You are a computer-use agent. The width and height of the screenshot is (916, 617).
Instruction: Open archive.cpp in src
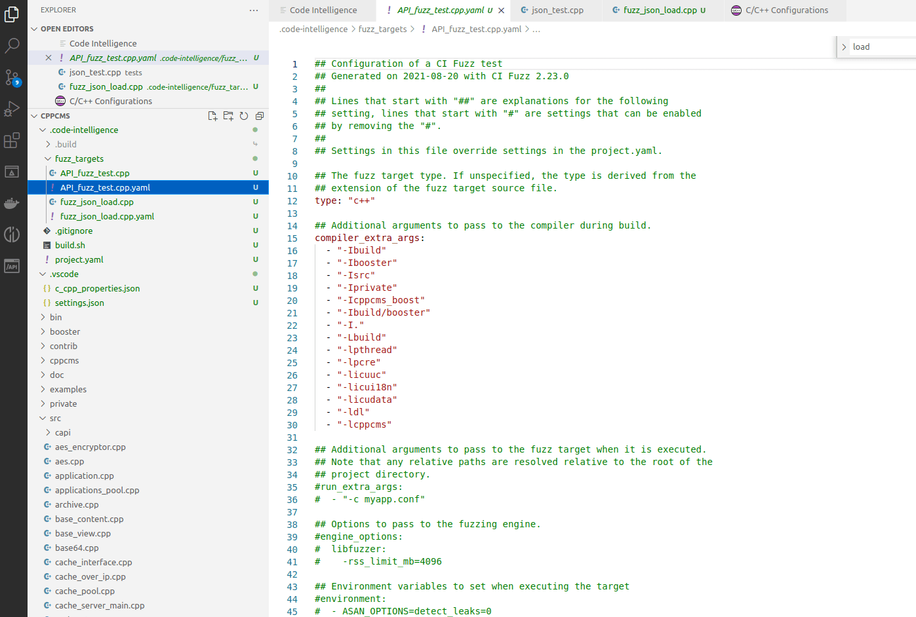click(x=148, y=505)
